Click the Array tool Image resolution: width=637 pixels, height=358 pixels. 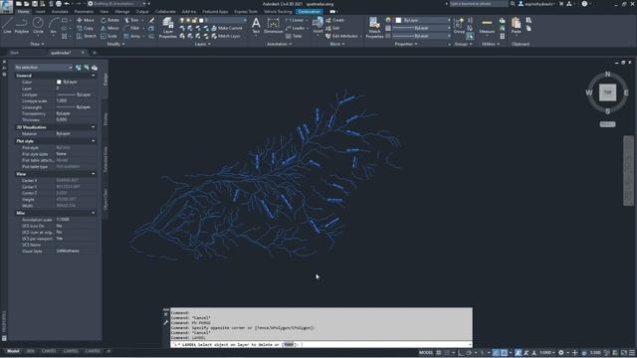click(x=132, y=36)
